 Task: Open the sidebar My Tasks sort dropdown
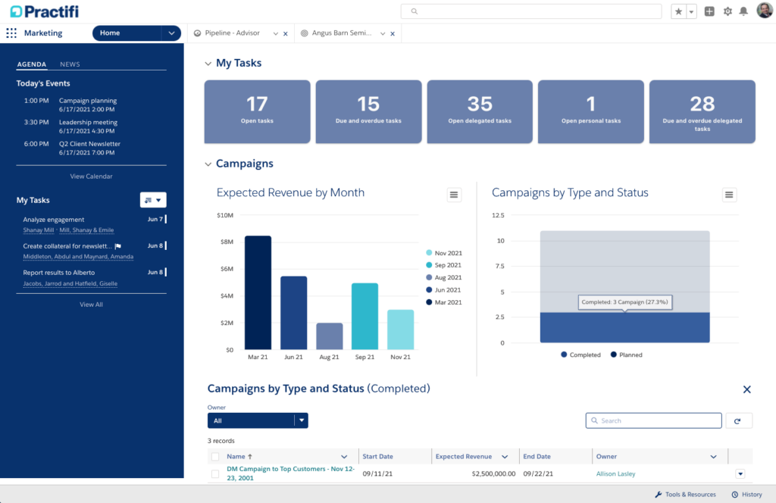[153, 200]
